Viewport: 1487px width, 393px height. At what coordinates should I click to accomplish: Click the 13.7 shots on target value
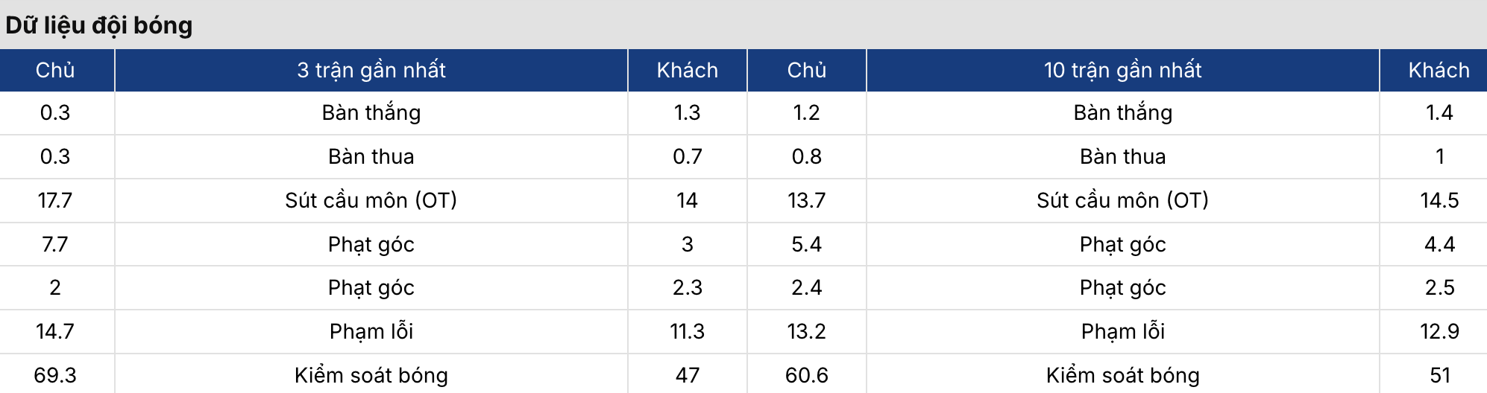(806, 200)
